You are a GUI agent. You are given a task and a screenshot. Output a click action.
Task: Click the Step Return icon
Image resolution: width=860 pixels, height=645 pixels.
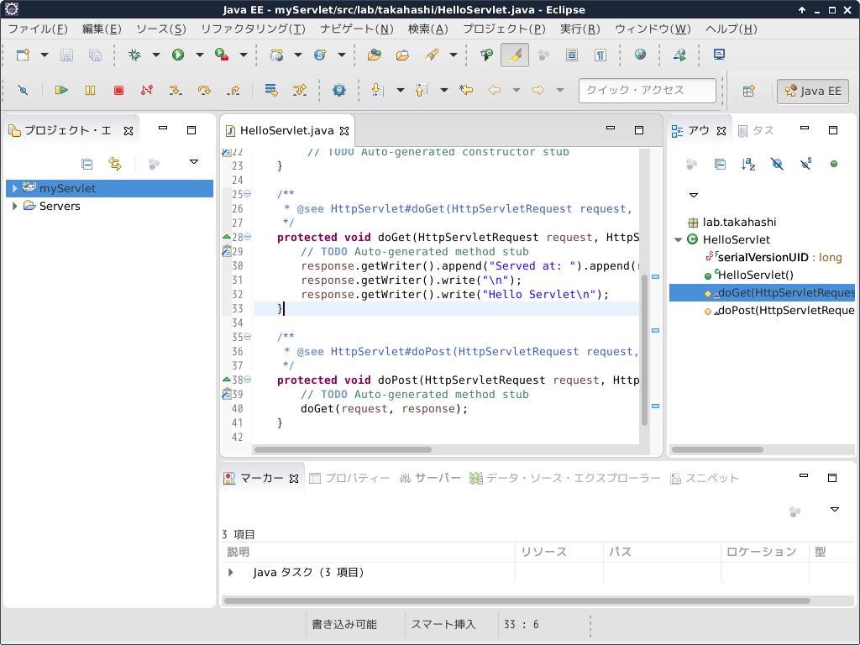pos(233,90)
